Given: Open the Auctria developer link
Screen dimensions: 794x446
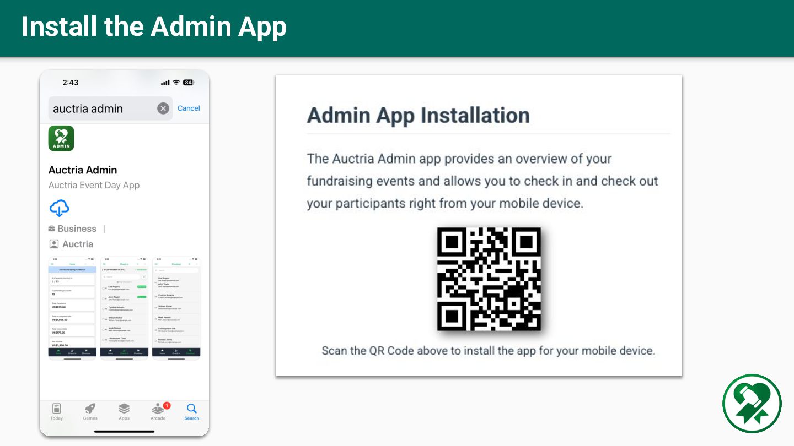Looking at the screenshot, I should tap(78, 244).
